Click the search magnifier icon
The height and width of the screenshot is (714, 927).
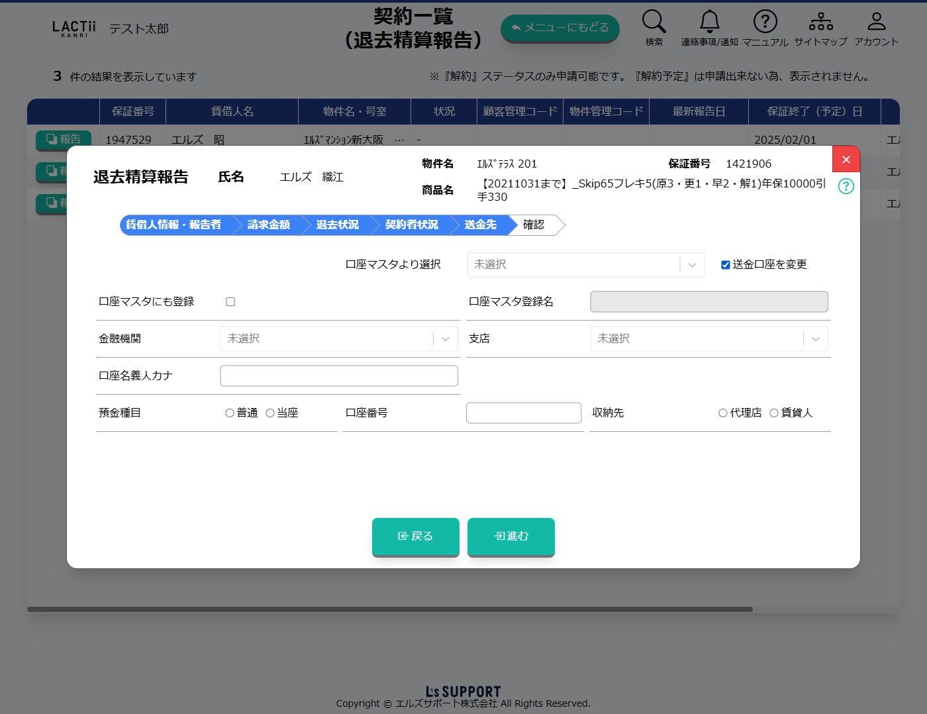[x=654, y=22]
